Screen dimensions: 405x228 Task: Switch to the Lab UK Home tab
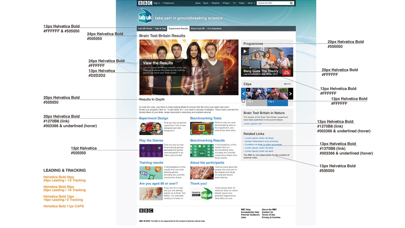[145, 29]
